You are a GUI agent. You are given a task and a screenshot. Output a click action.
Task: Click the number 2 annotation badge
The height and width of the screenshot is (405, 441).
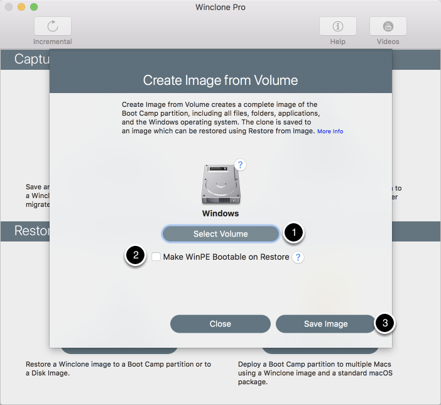click(136, 256)
